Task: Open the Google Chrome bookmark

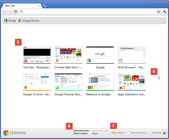Action: click(29, 21)
